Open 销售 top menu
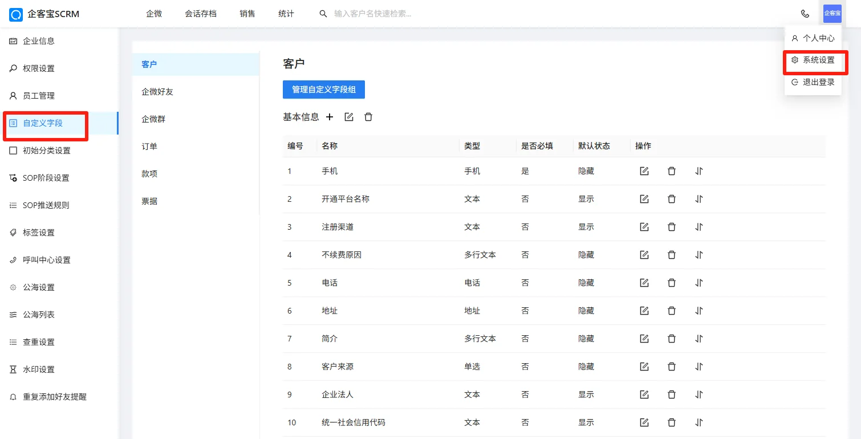Image resolution: width=861 pixels, height=439 pixels. [x=247, y=14]
